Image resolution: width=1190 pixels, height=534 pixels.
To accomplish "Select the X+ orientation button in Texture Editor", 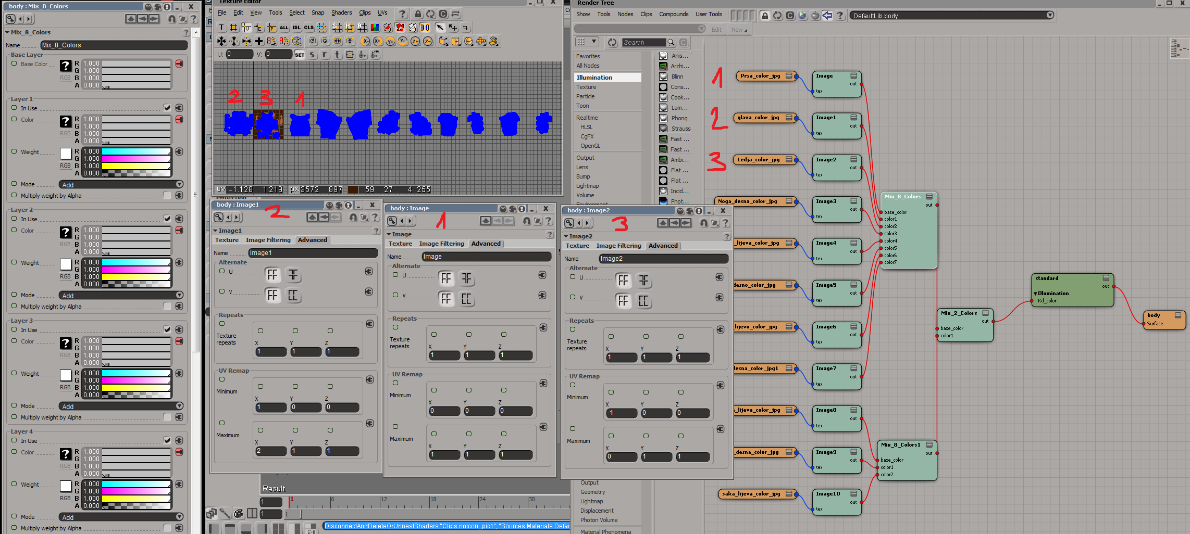I will [x=378, y=41].
